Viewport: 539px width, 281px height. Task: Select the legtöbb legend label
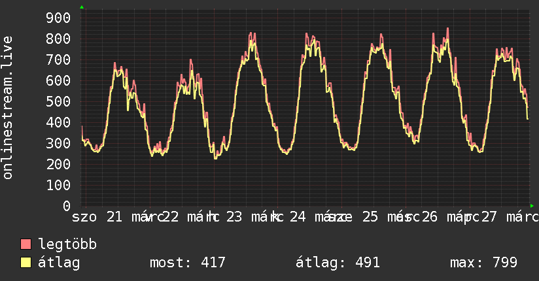(67, 244)
